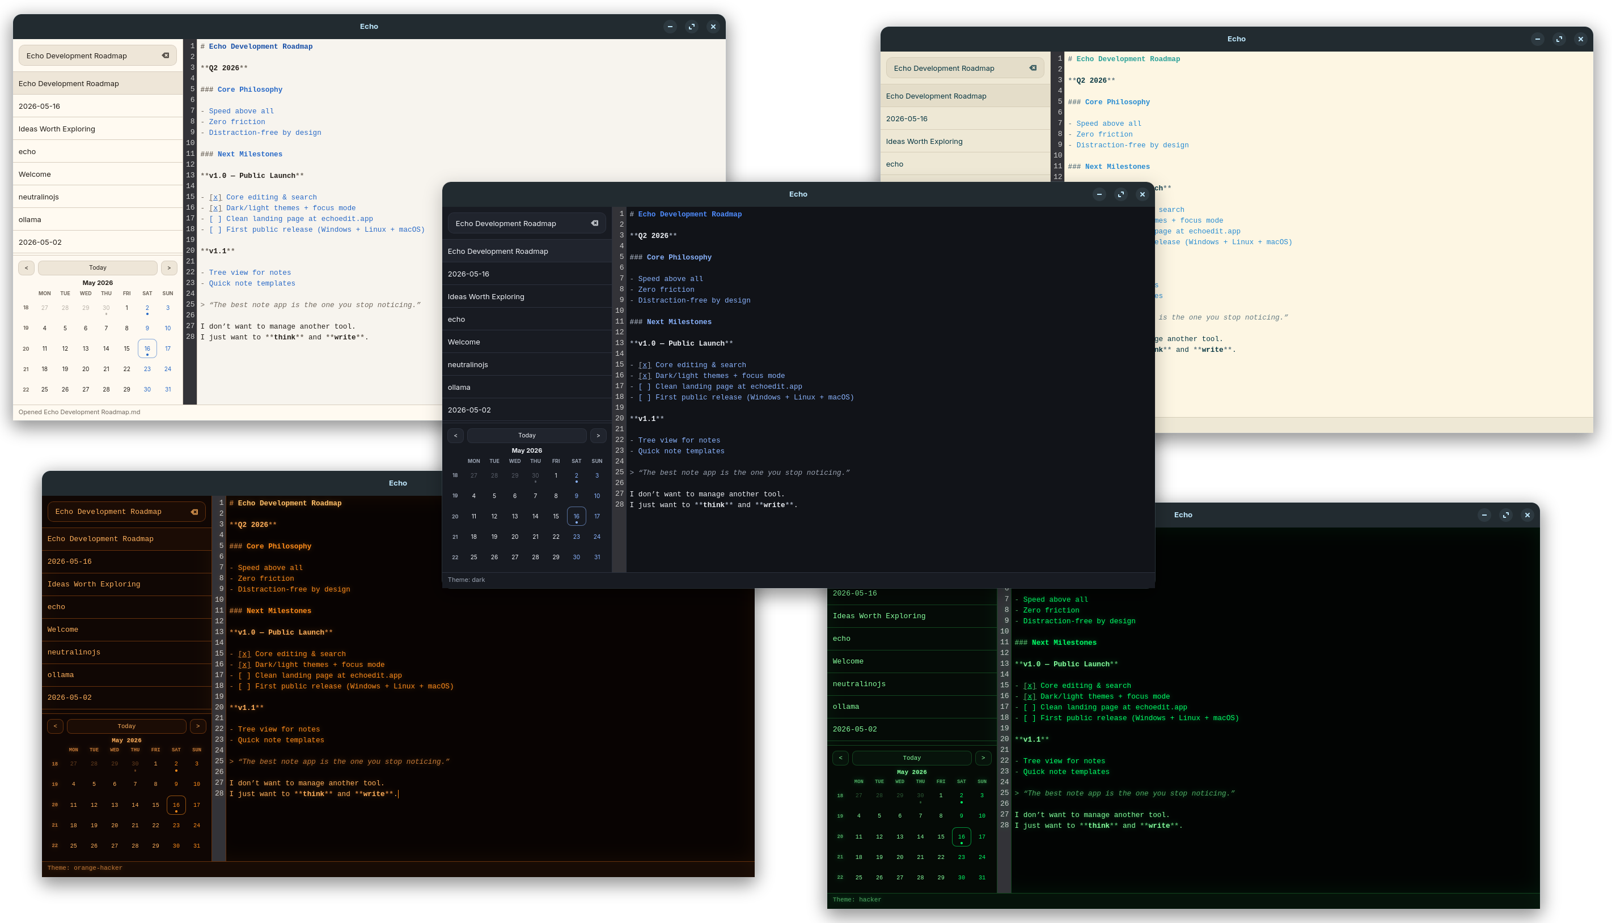This screenshot has width=1612, height=923.
Task: Toggle Dark/light themes checkbox in dark window editor
Action: (x=645, y=376)
